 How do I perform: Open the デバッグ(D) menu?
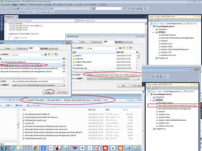pyautogui.click(x=58, y=5)
